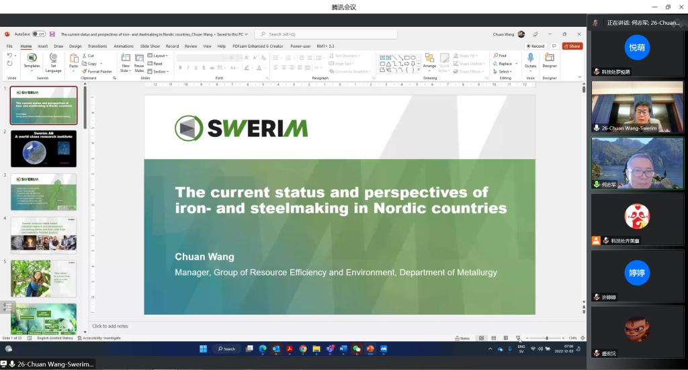Click Replace in Editing group

pyautogui.click(x=503, y=64)
